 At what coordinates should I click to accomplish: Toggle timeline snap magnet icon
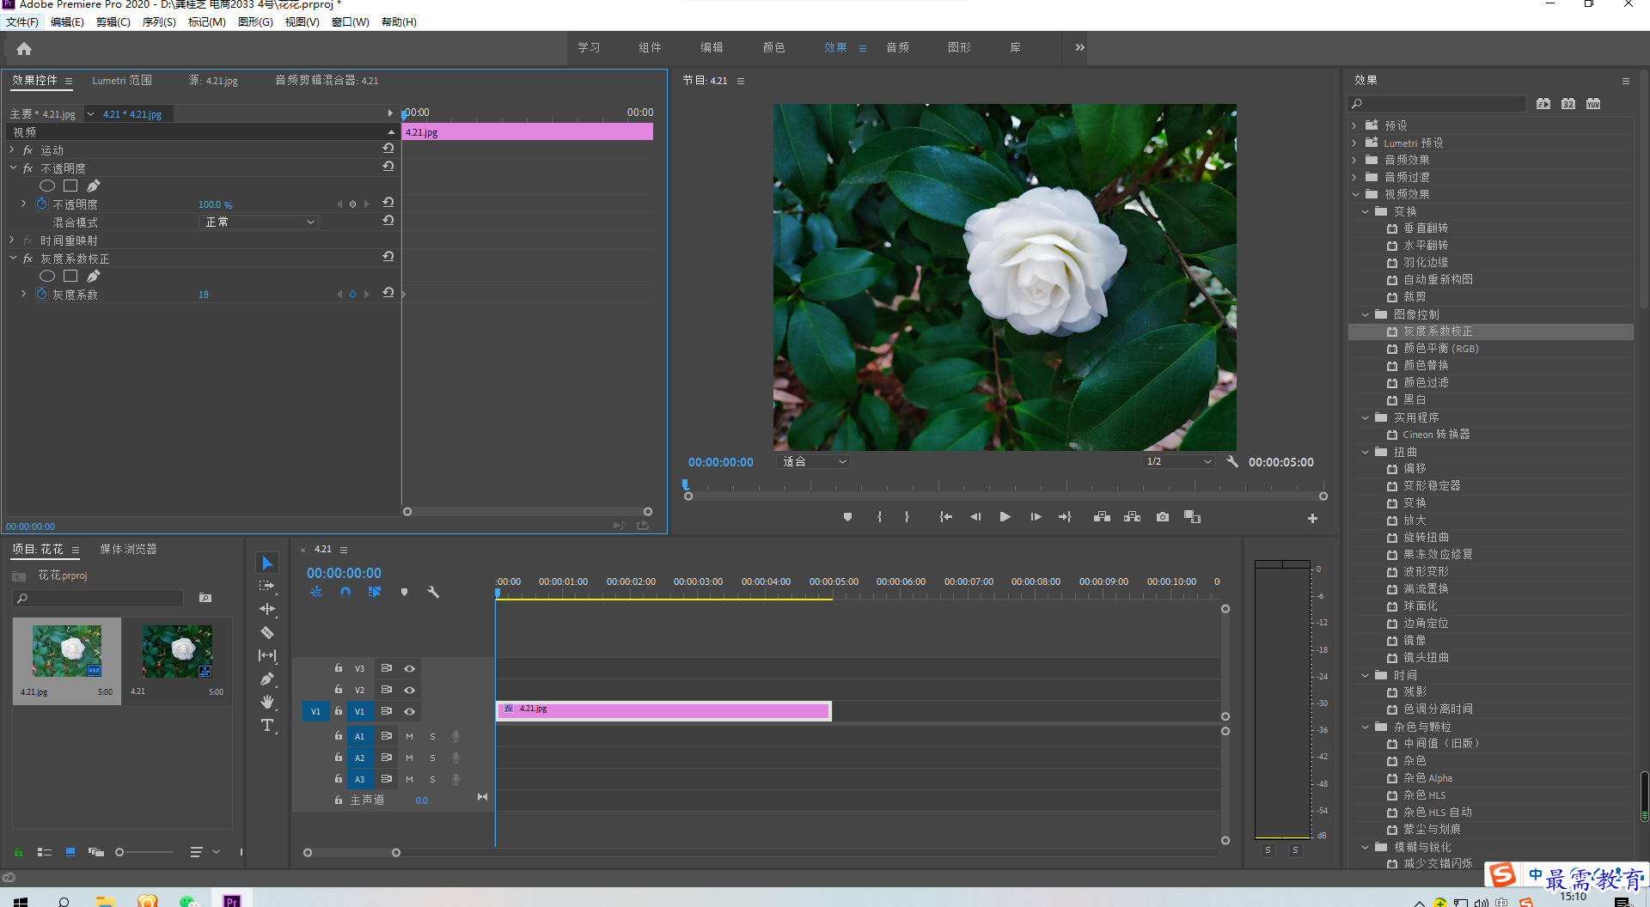(x=345, y=592)
